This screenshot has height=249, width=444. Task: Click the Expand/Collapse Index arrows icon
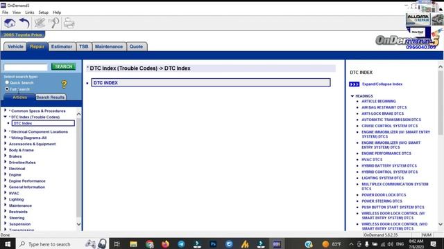point(355,84)
